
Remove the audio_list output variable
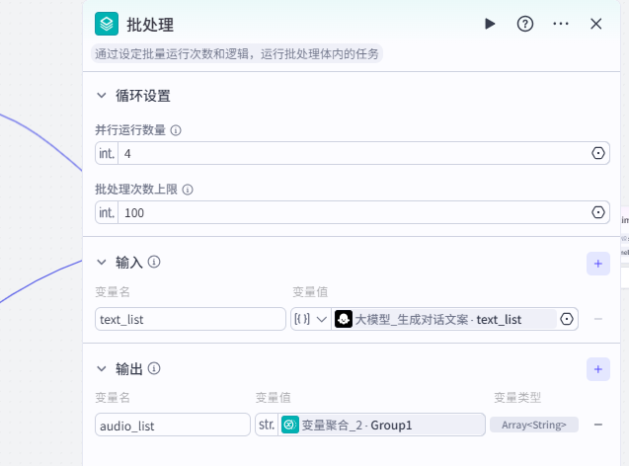[x=598, y=425]
